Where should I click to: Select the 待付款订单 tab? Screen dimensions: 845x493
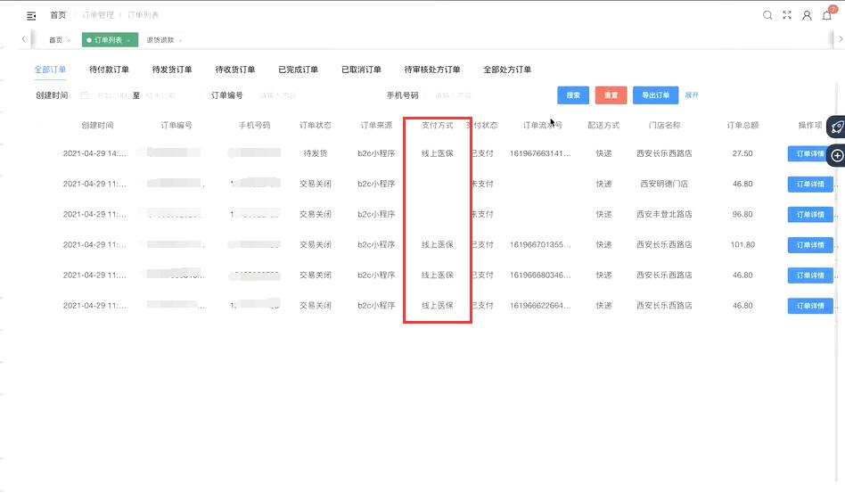coord(109,70)
